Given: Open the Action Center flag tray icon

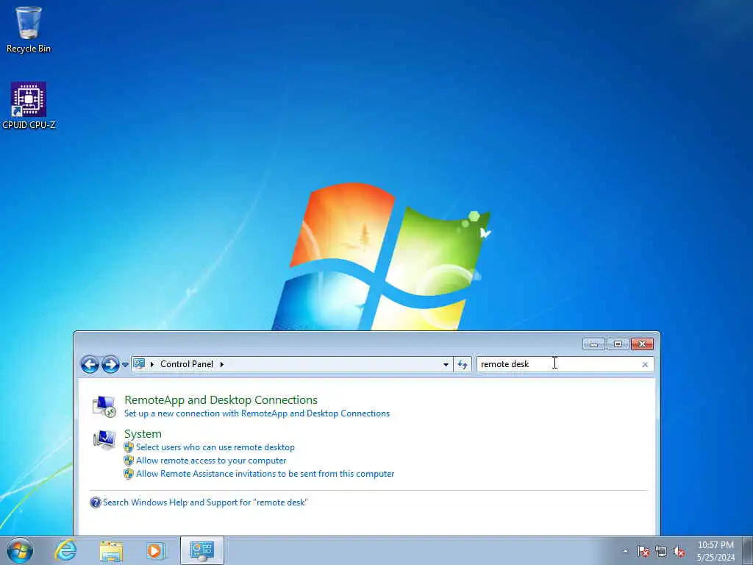Looking at the screenshot, I should pyautogui.click(x=643, y=551).
